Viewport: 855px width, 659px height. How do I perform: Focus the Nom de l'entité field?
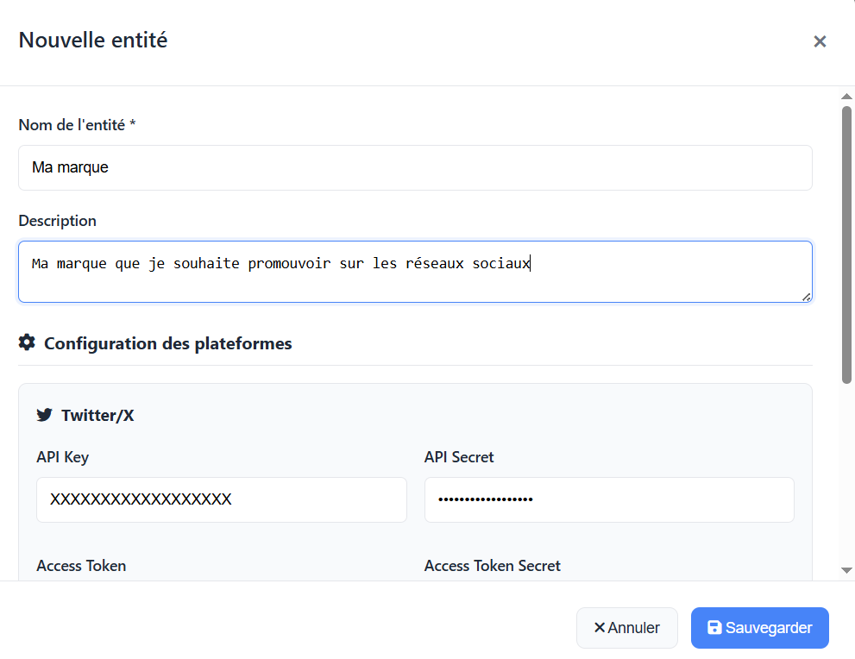(x=415, y=168)
